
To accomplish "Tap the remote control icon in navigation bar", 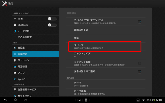I will pyautogui.click(x=86, y=100).
